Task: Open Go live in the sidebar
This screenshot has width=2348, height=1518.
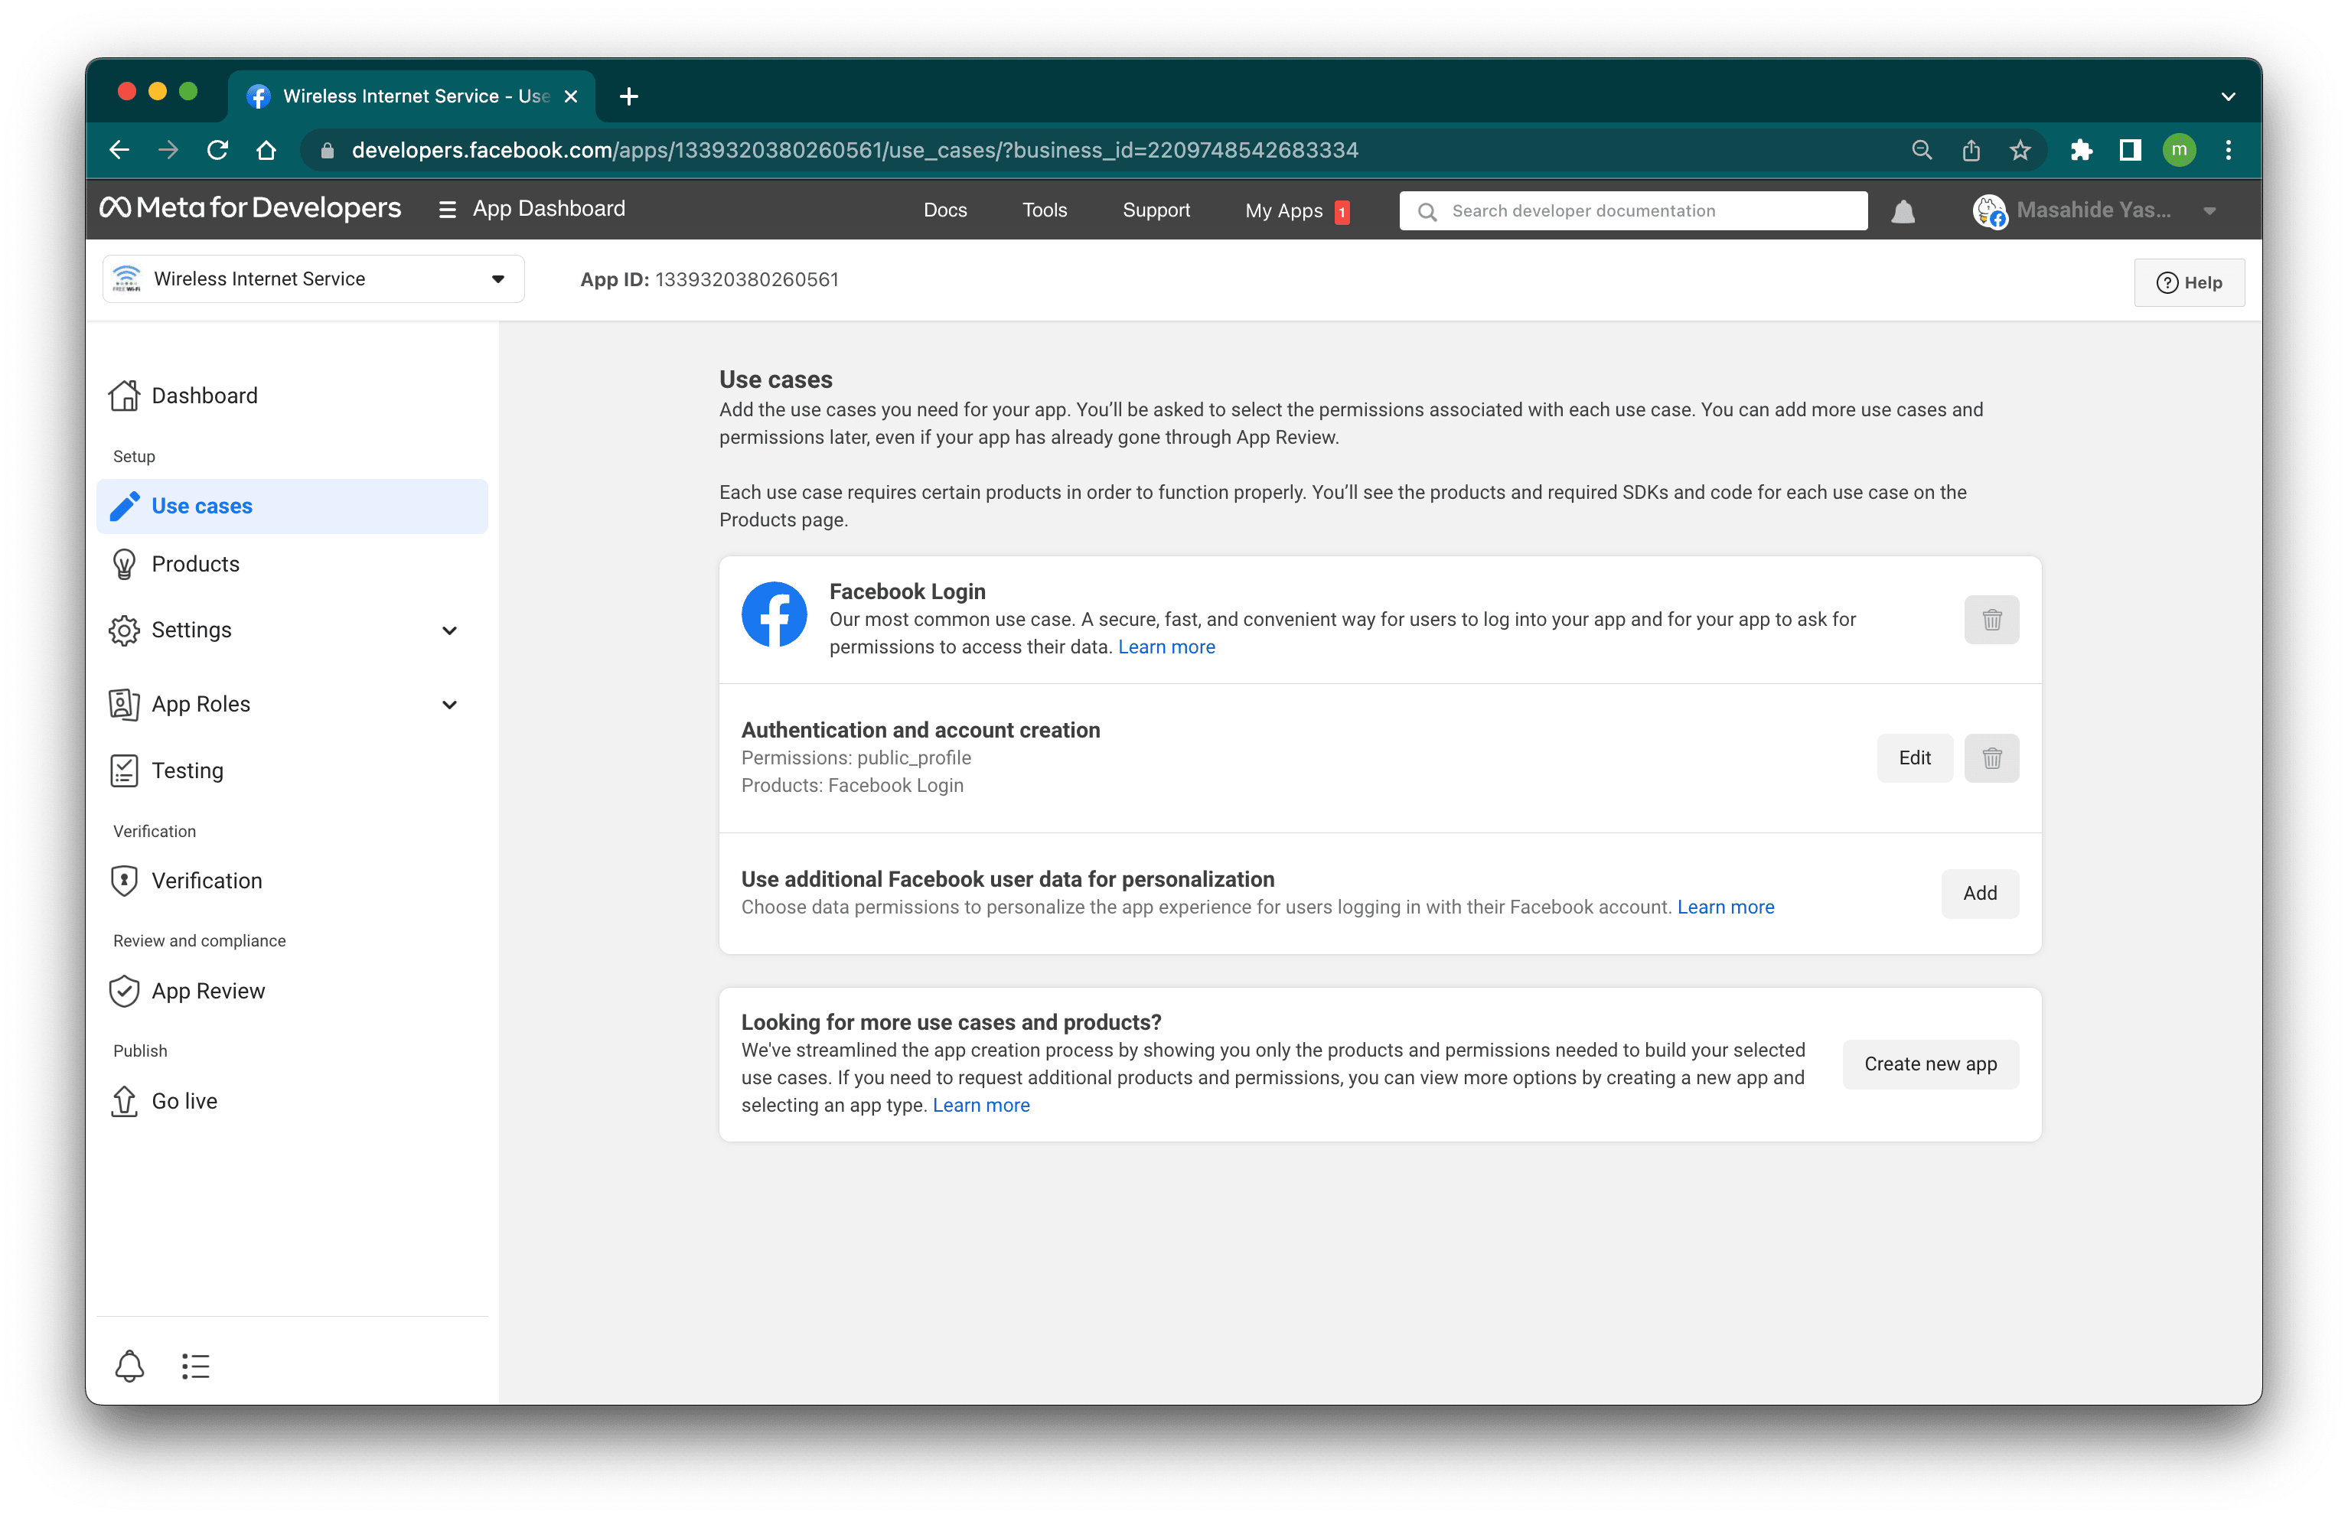Action: 292,1101
